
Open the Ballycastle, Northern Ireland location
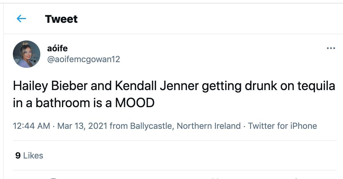click(185, 126)
